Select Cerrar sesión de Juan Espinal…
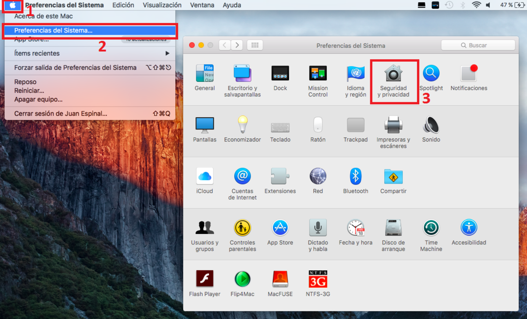This screenshot has width=527, height=319. tap(90, 113)
